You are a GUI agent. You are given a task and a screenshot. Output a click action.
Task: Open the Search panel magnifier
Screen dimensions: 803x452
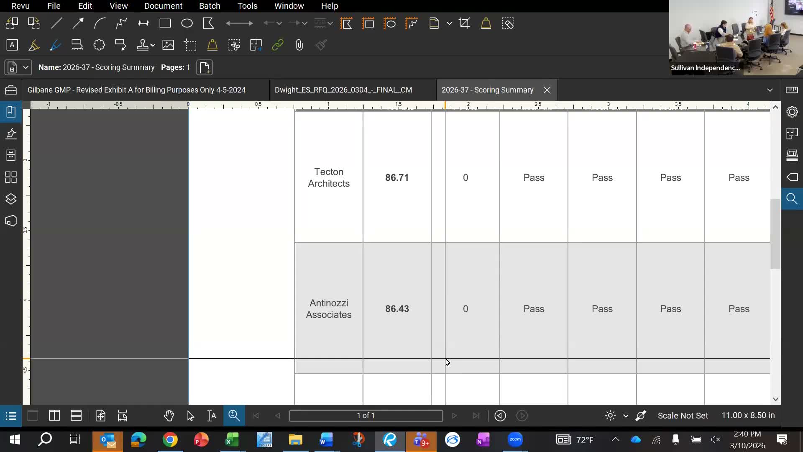[792, 199]
